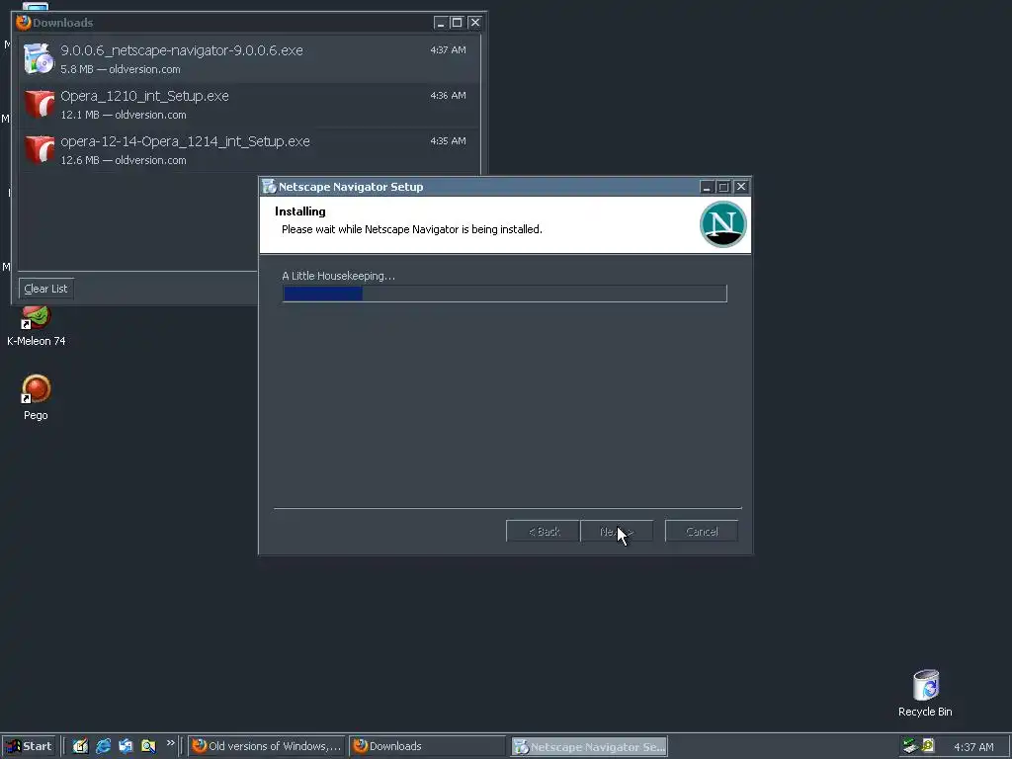The width and height of the screenshot is (1012, 759).
Task: Expand the quick launch overflow chevron
Action: (x=170, y=743)
